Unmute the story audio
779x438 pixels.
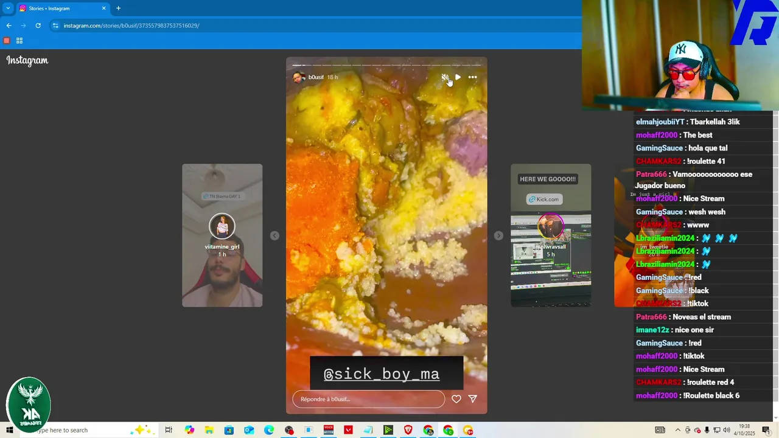coord(445,77)
